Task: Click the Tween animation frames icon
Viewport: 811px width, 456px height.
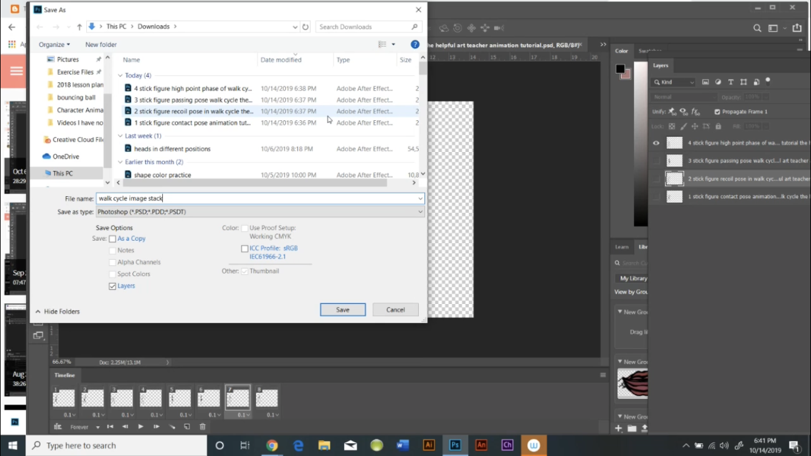Action: [173, 427]
